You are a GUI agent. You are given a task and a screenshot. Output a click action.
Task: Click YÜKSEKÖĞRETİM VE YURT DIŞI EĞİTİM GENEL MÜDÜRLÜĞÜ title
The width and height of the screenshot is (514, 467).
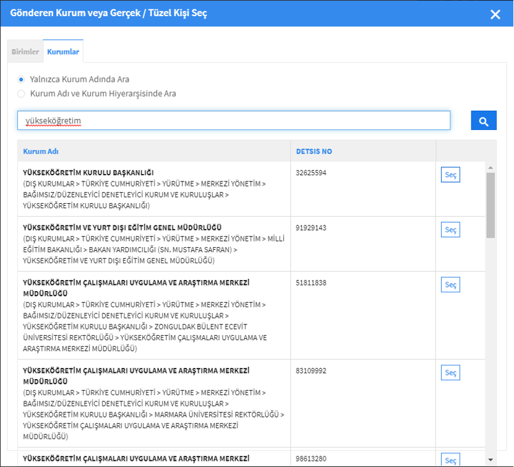tap(122, 227)
